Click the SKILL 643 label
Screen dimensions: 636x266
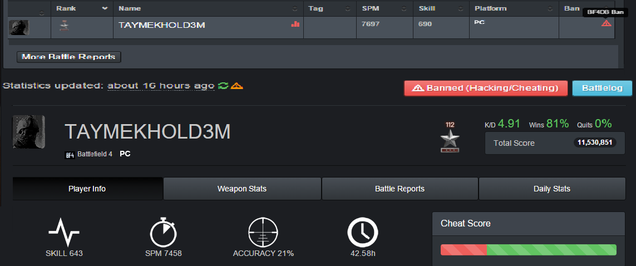tap(64, 254)
